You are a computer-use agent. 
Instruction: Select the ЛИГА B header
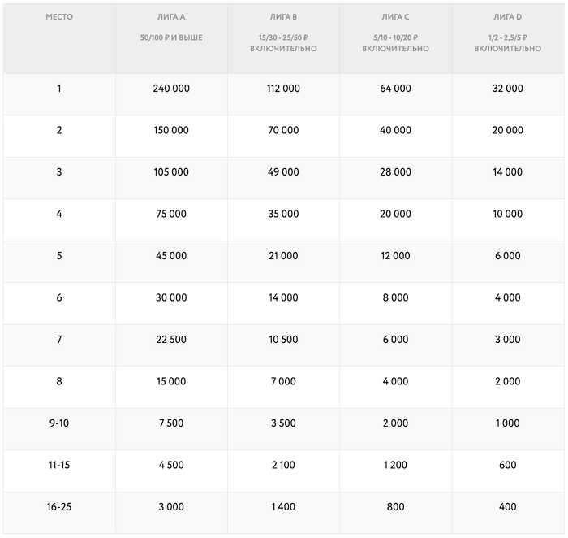click(x=283, y=17)
